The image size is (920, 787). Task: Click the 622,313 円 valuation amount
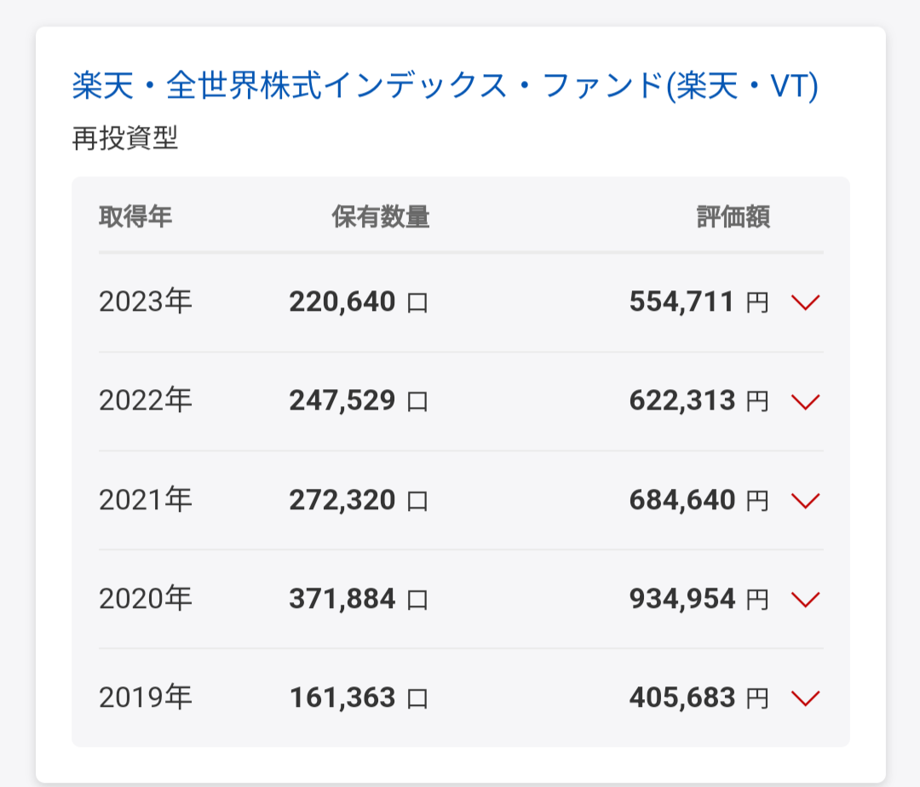tap(699, 401)
